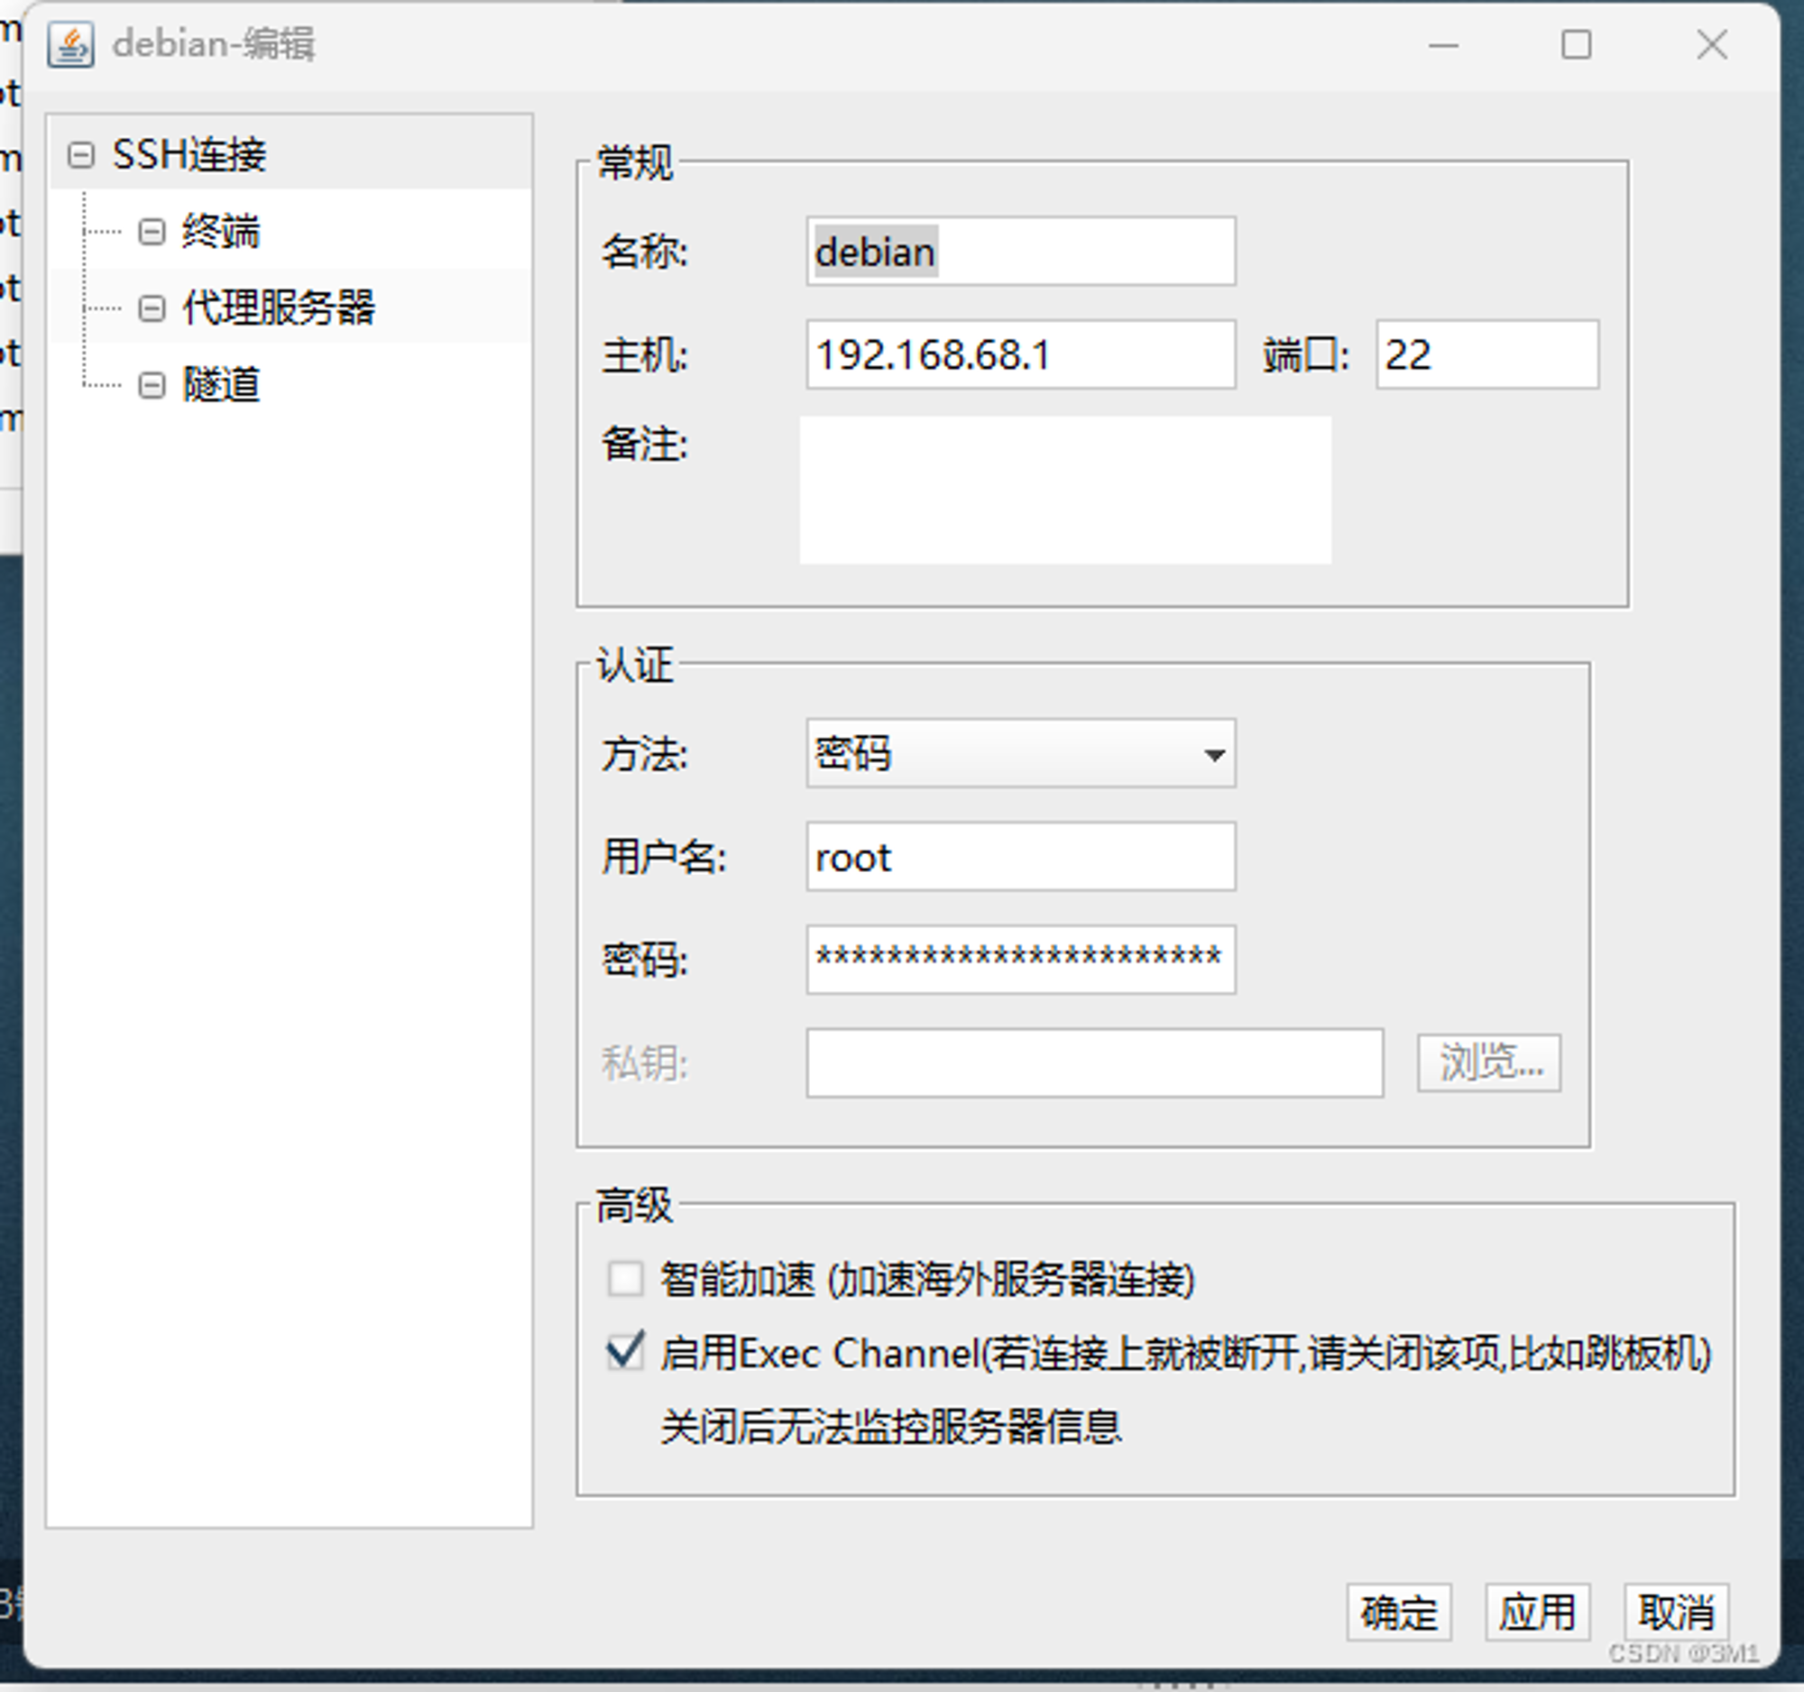
Task: Click the disabled 私钥 path field
Action: (x=1094, y=1062)
